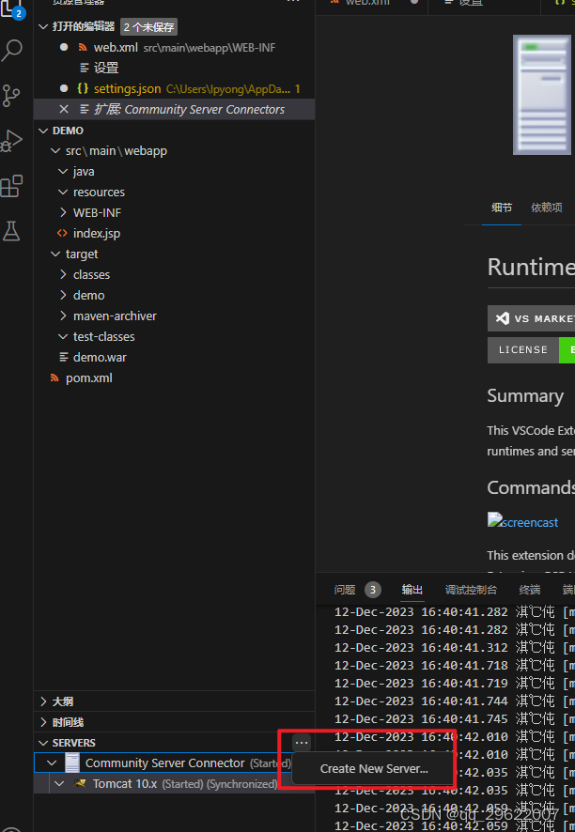Click the Tomcat 10.x cat icon
Image resolution: width=575 pixels, height=832 pixels.
[80, 783]
